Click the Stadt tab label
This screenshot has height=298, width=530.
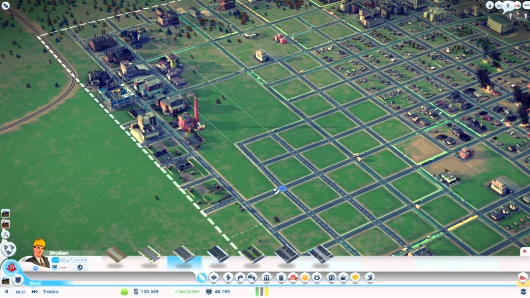[34, 284]
